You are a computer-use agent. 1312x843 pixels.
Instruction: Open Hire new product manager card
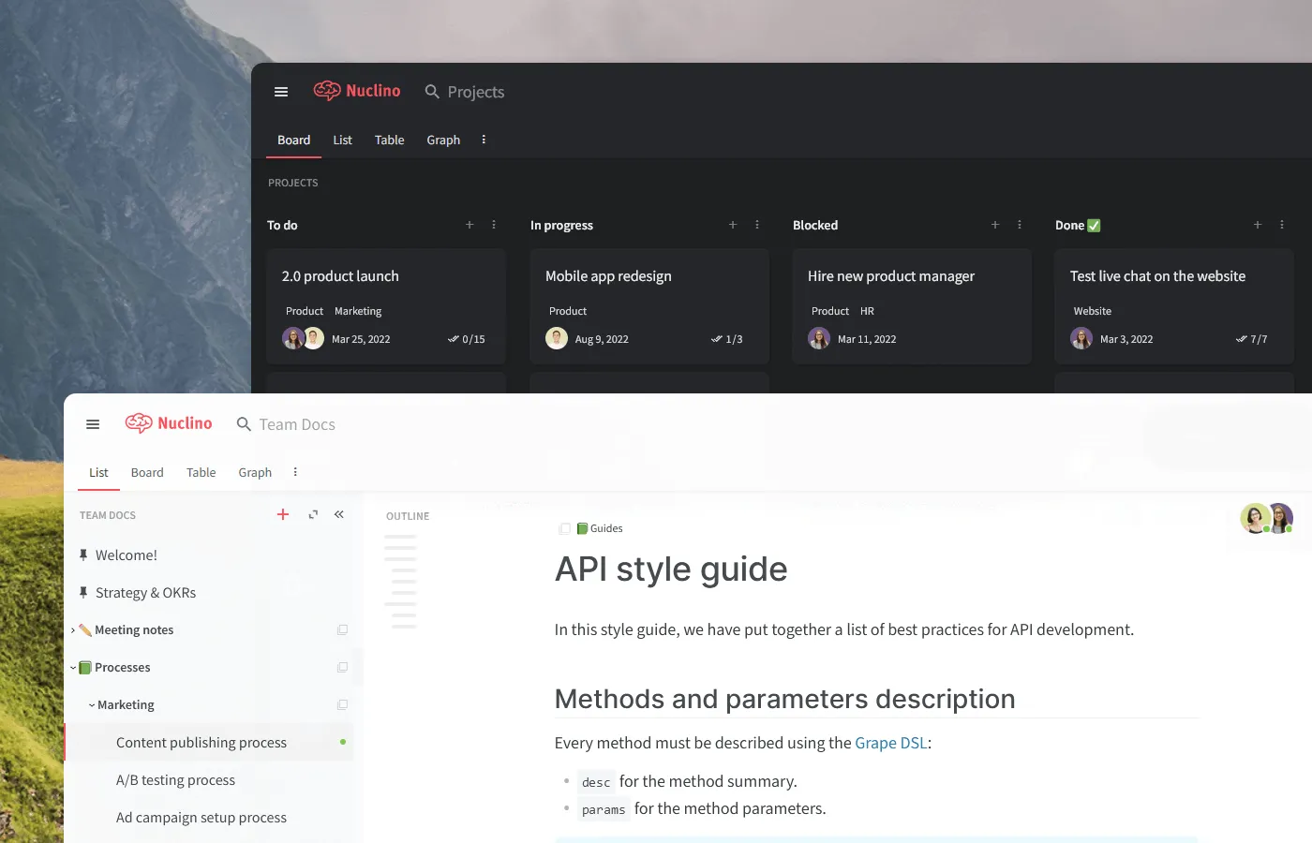point(912,305)
